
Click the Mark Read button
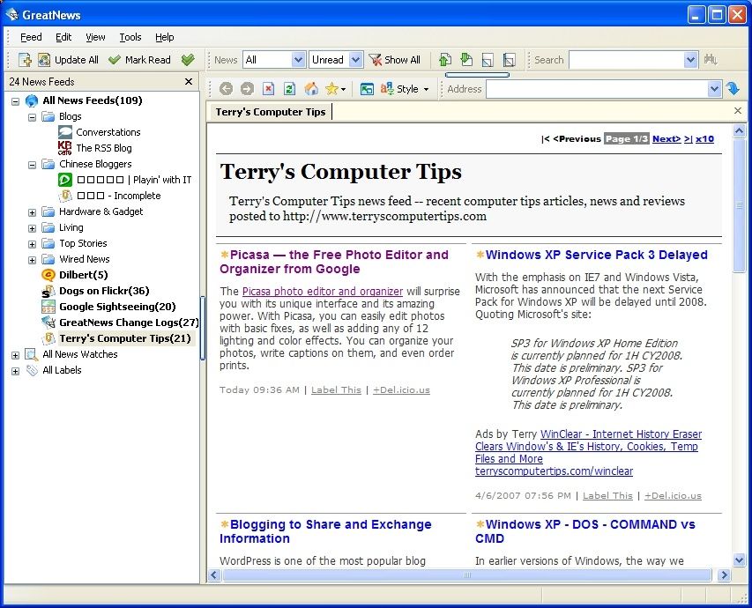(x=139, y=60)
